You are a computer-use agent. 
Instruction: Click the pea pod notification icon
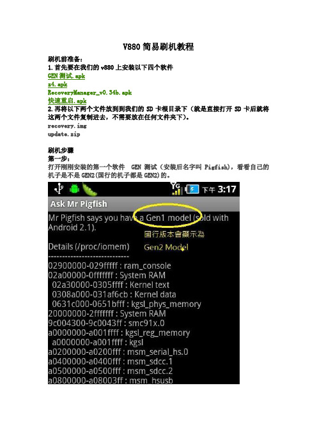pos(89,189)
